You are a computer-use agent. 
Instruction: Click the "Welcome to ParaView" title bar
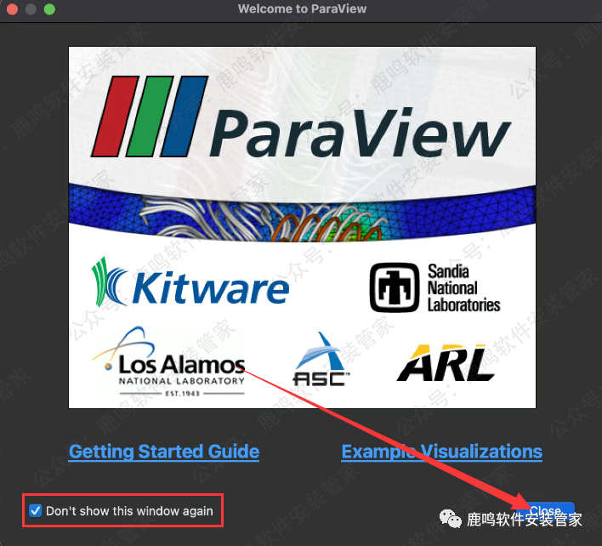pos(300,9)
